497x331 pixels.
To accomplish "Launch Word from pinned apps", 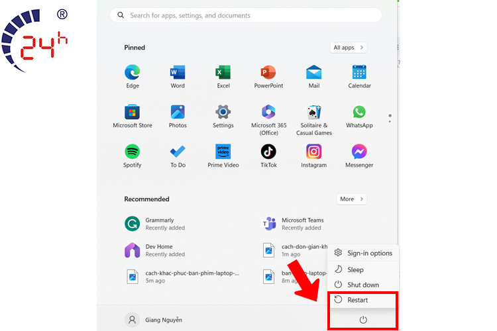I will [x=178, y=76].
